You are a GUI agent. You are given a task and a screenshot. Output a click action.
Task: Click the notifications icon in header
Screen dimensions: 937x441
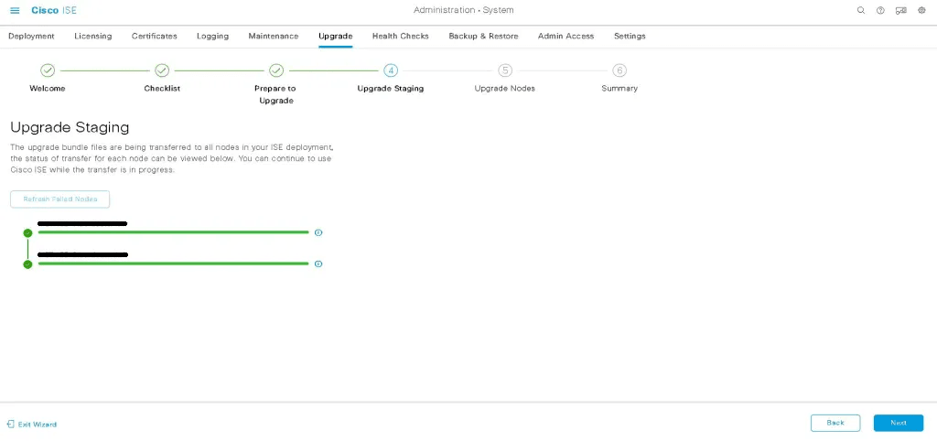(901, 10)
